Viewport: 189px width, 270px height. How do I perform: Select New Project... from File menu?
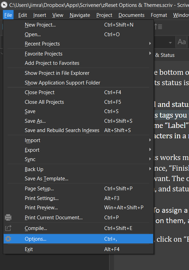pyautogui.click(x=78, y=25)
